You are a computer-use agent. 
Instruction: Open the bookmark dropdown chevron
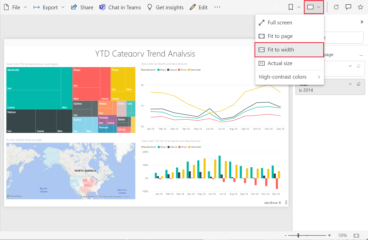click(x=299, y=7)
